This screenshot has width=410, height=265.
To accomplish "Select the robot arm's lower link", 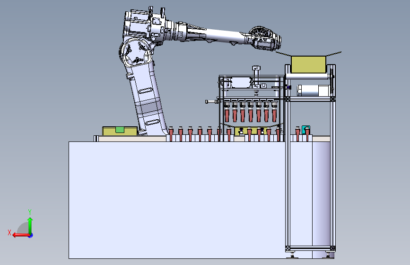I will pyautogui.click(x=147, y=99).
